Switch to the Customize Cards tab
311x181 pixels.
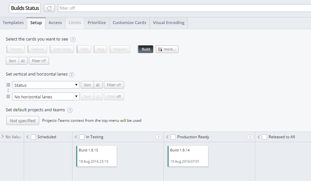[x=129, y=23]
